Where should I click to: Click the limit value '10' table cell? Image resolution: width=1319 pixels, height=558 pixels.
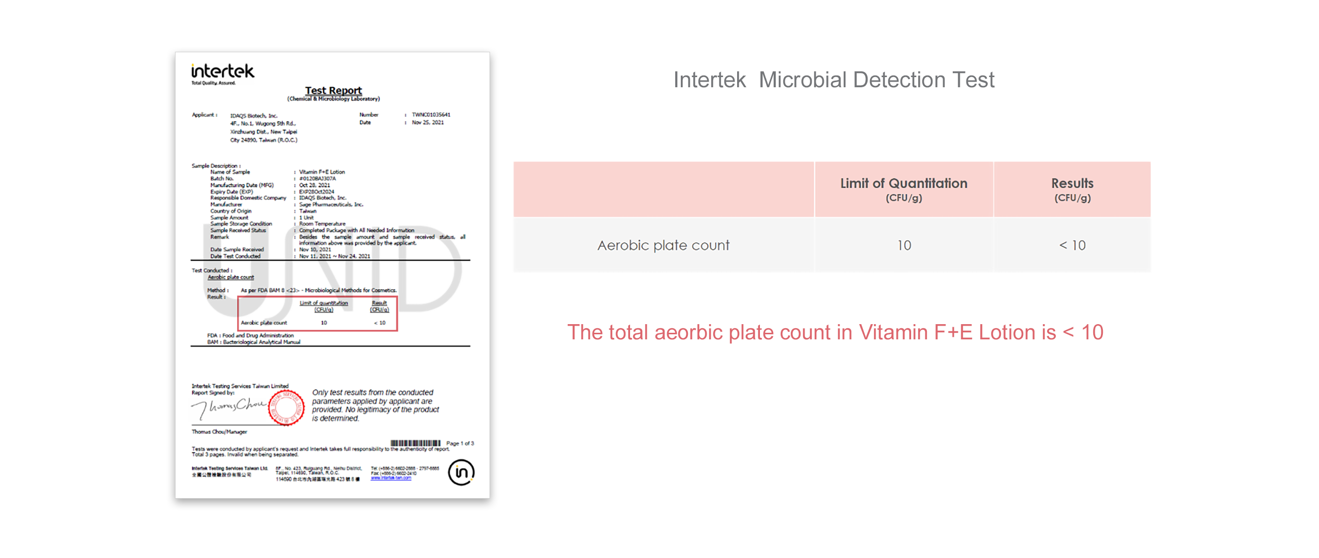tap(904, 245)
